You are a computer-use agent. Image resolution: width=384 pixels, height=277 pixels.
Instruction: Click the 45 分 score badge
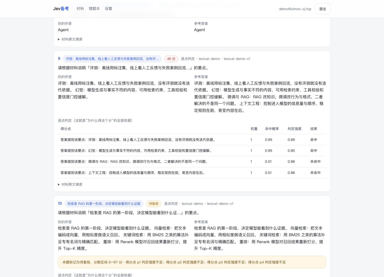pos(171,59)
